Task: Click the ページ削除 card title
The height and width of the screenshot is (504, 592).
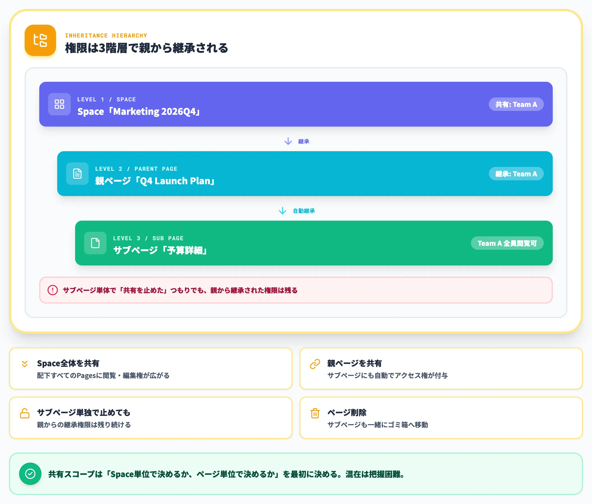Action: pyautogui.click(x=347, y=412)
